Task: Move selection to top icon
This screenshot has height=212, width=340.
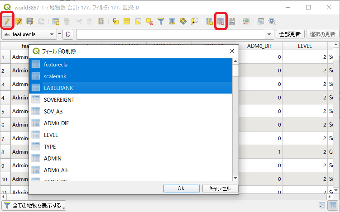Action: coord(172,21)
